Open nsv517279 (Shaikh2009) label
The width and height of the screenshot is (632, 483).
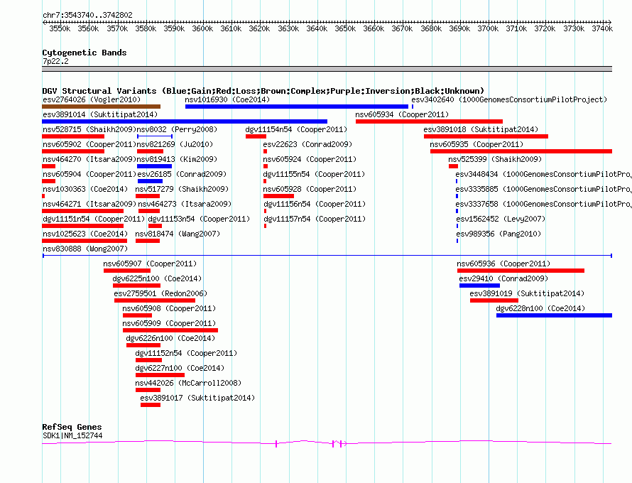[x=182, y=189]
